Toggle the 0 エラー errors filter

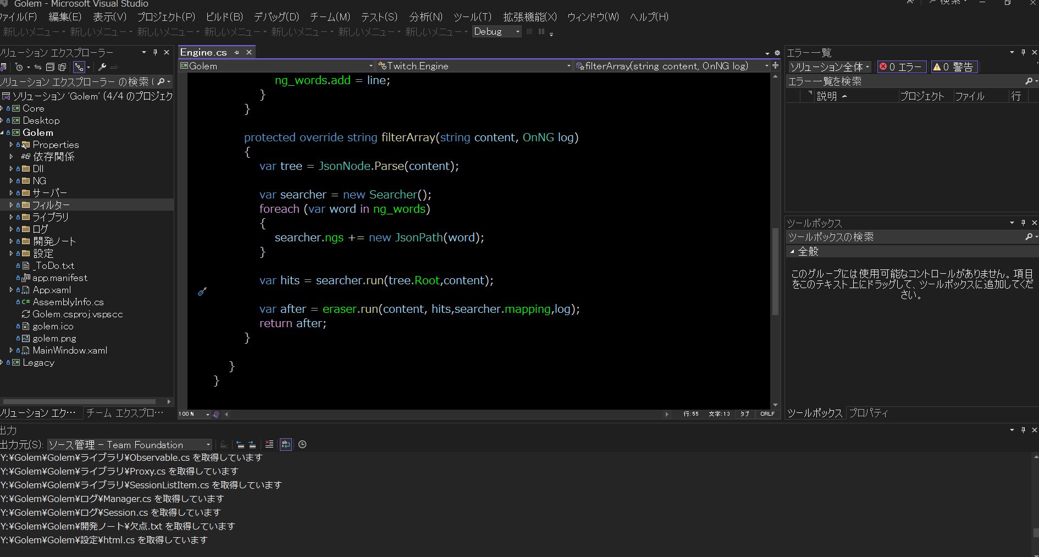click(x=902, y=67)
